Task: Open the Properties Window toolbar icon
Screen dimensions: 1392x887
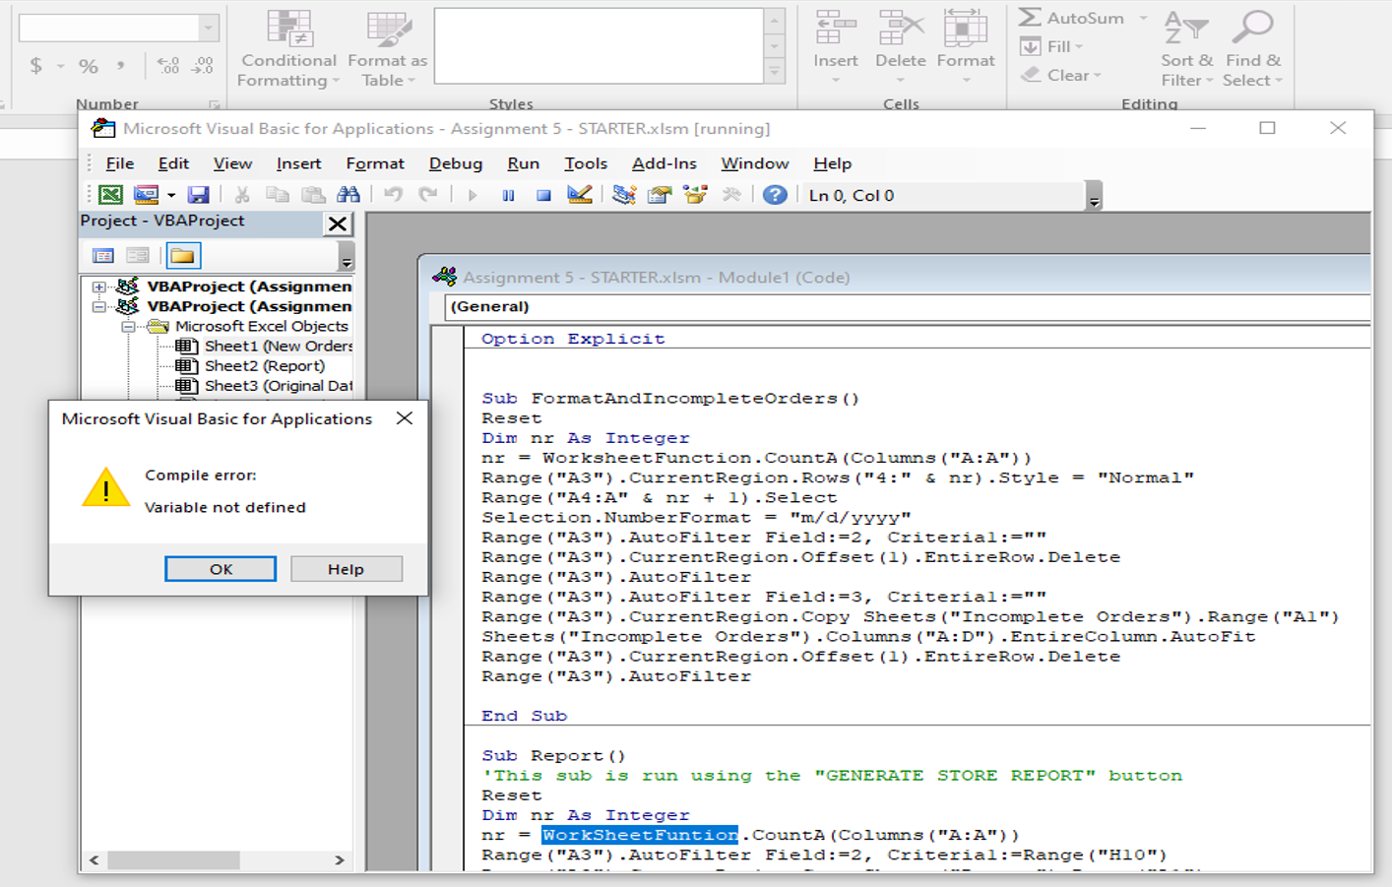Action: [660, 195]
